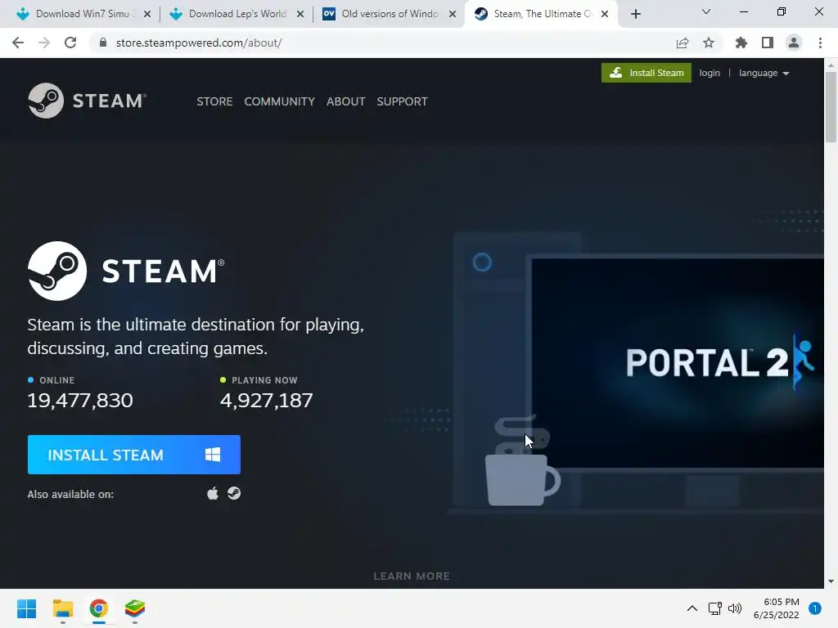View site information via the lock icon
Image resolution: width=838 pixels, height=628 pixels.
coord(103,43)
